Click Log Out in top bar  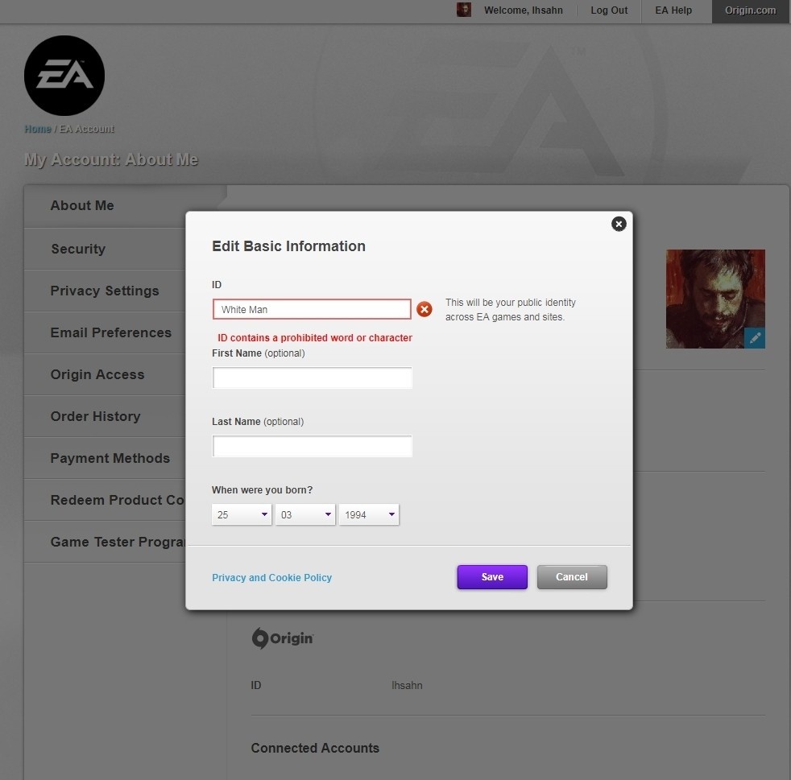click(609, 10)
